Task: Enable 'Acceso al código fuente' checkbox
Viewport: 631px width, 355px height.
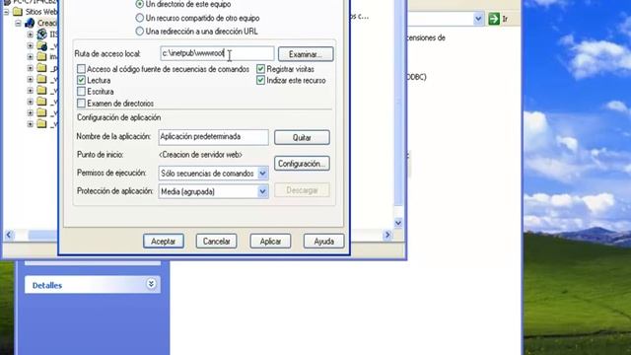Action: coord(81,69)
